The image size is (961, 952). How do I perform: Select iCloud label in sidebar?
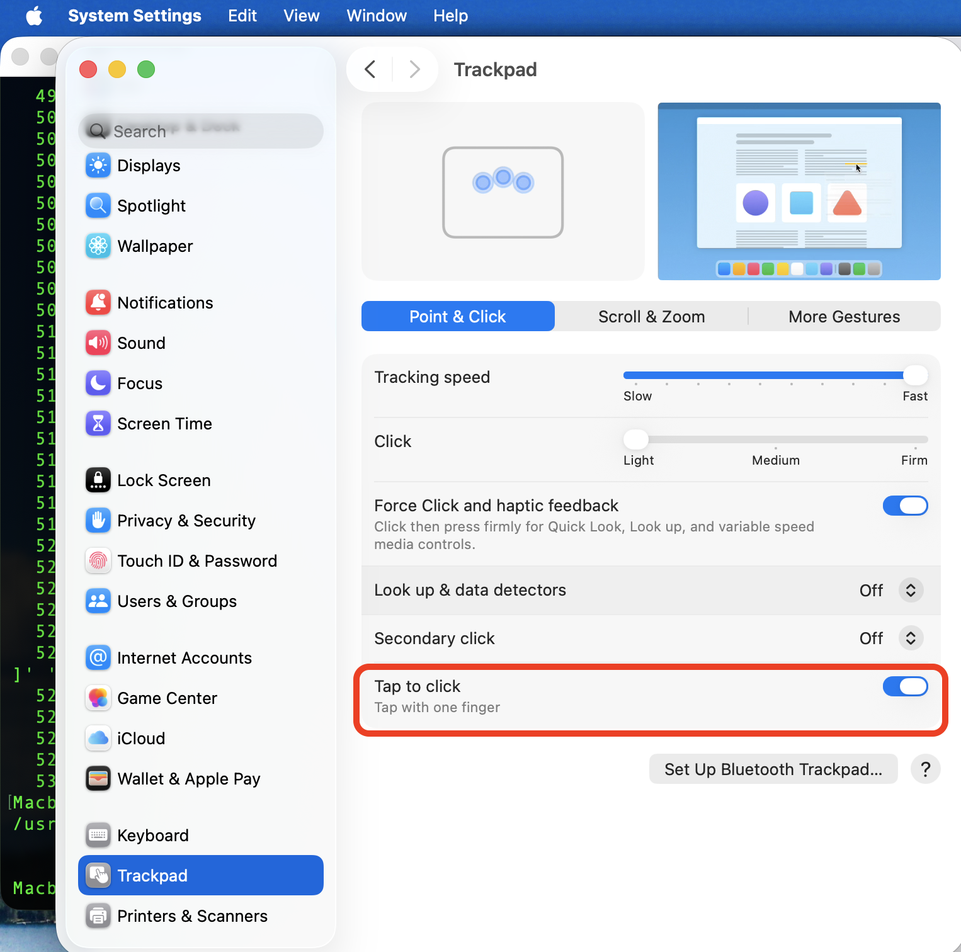pos(142,739)
